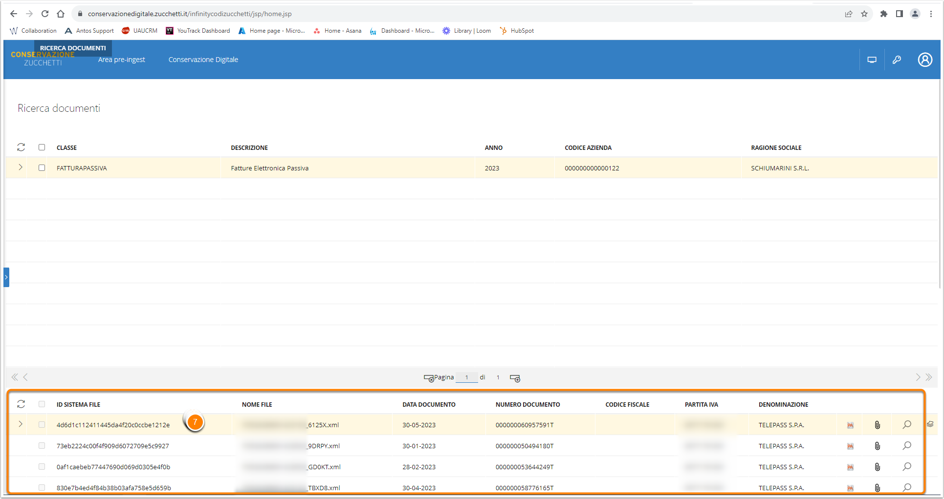Image resolution: width=944 pixels, height=499 pixels.
Task: Sort by the CLASSE column header
Action: coord(66,147)
